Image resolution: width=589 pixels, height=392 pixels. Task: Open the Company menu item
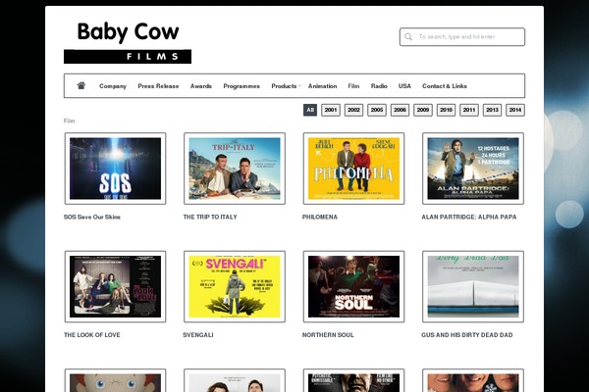pos(113,86)
